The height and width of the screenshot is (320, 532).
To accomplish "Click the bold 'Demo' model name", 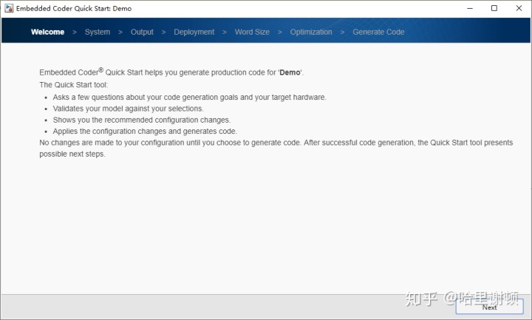I will [x=290, y=72].
